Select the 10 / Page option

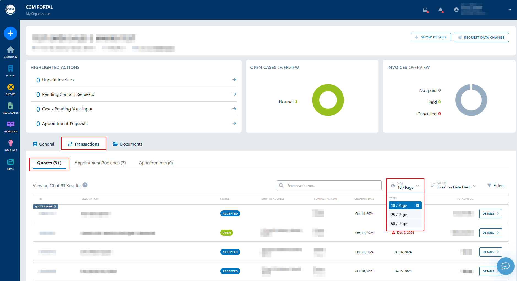pos(405,205)
